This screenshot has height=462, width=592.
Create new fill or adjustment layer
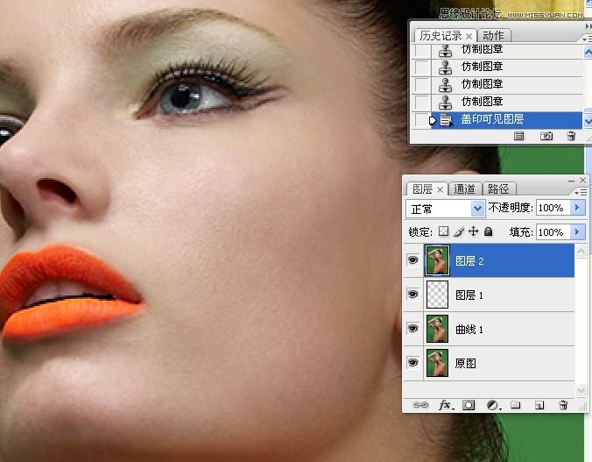493,405
